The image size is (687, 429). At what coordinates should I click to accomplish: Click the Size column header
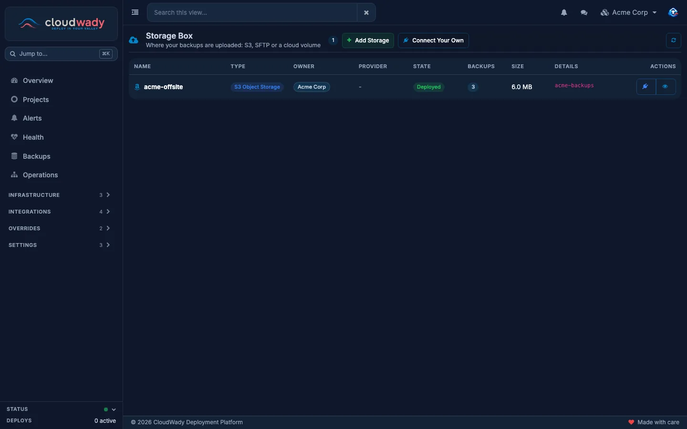[x=518, y=66]
